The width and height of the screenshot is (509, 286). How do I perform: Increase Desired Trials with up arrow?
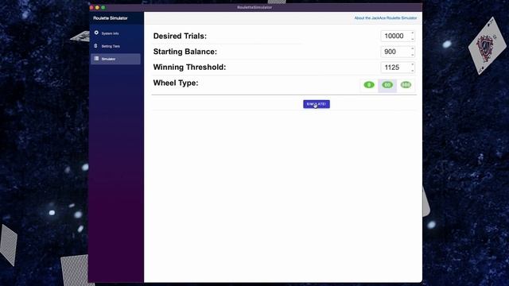(413, 33)
